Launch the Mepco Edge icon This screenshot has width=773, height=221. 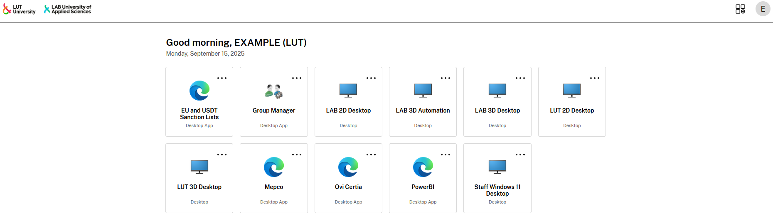pos(274,167)
